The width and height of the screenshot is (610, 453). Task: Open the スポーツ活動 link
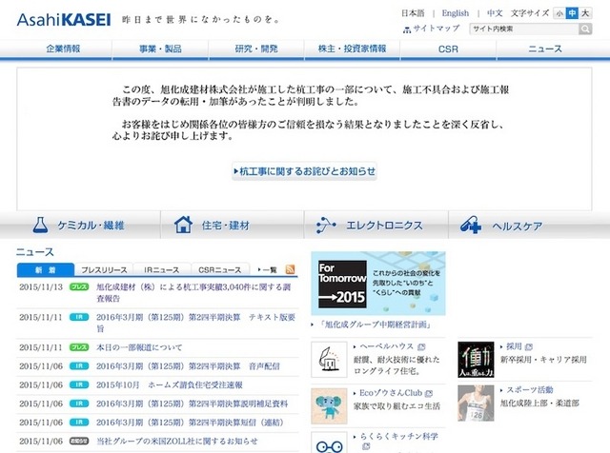click(x=530, y=389)
